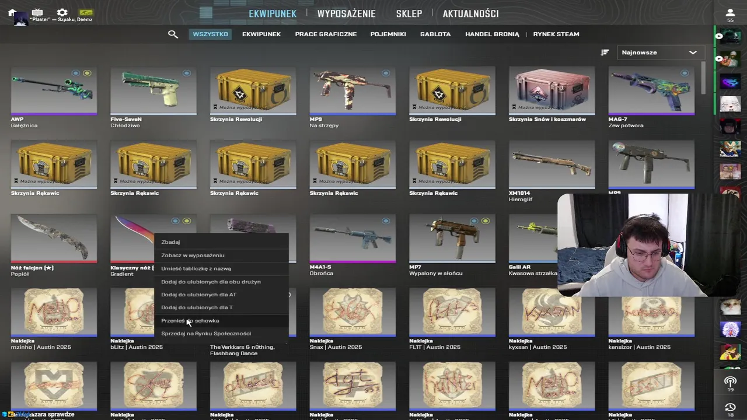Select the friend with cat avatar
This screenshot has width=747, height=420.
coord(730,306)
